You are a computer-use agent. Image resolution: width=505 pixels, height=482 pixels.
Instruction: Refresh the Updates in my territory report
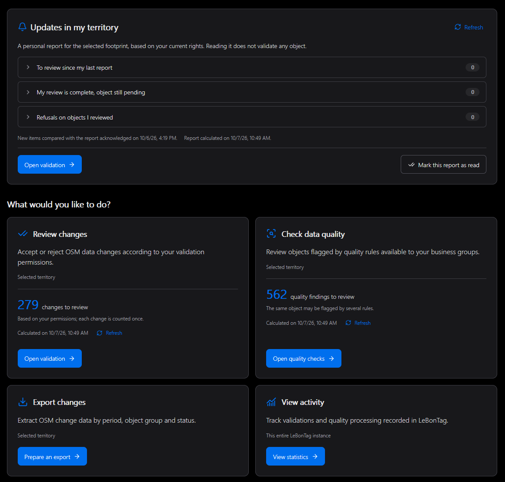click(469, 27)
